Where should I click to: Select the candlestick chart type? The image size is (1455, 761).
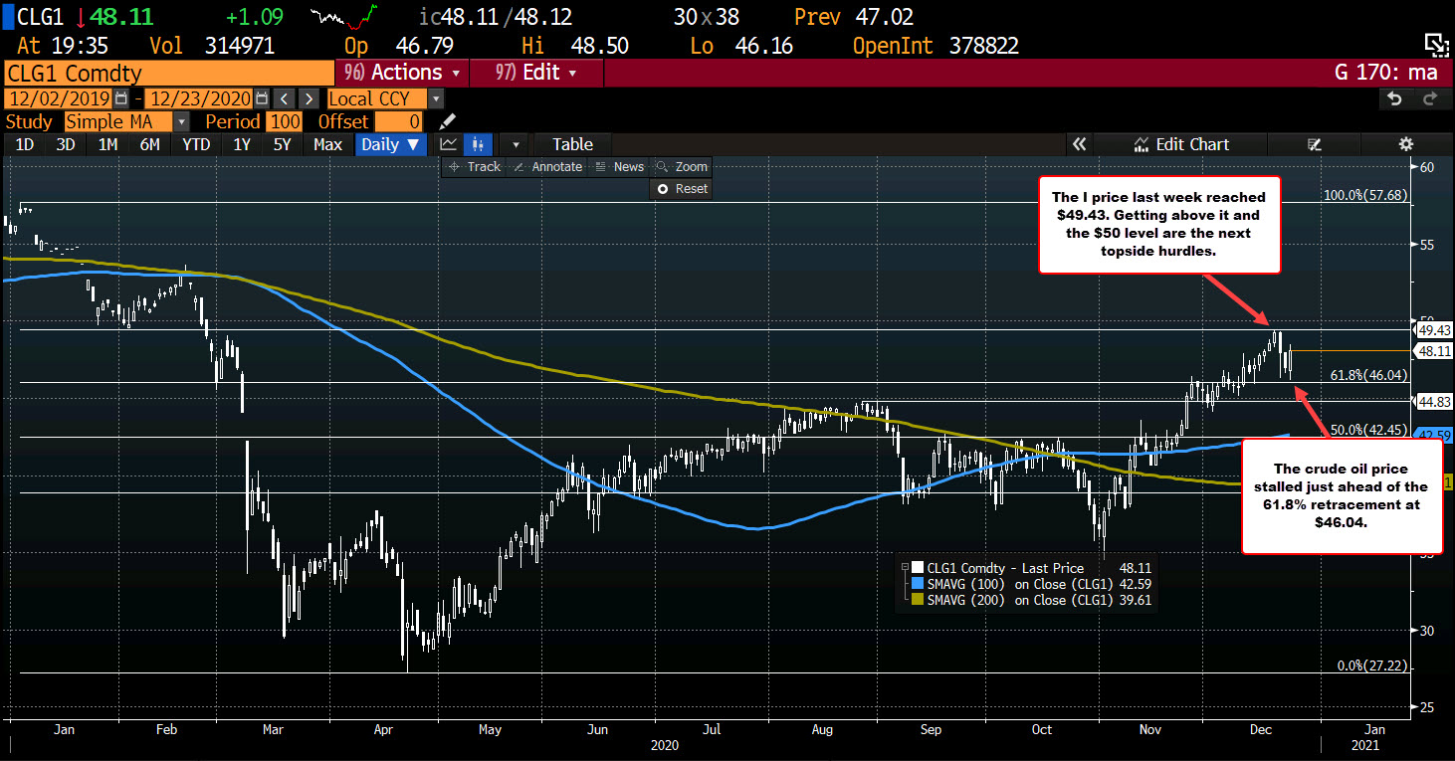(x=479, y=144)
